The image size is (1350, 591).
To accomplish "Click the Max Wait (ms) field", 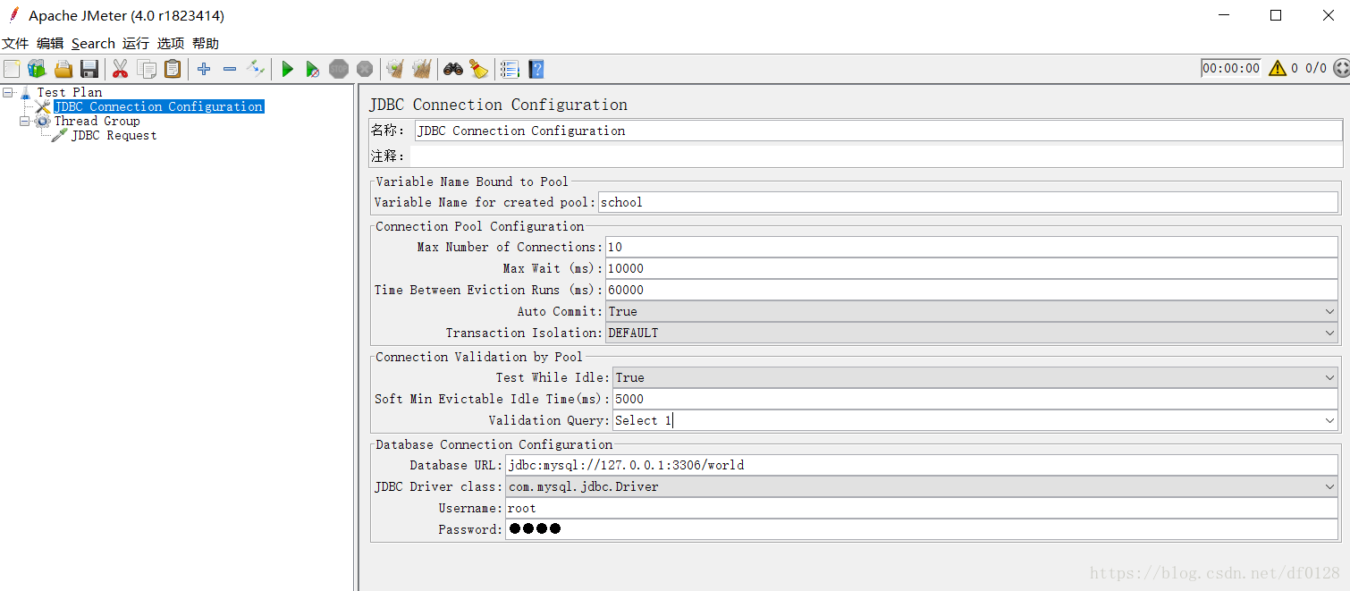I will coord(972,268).
